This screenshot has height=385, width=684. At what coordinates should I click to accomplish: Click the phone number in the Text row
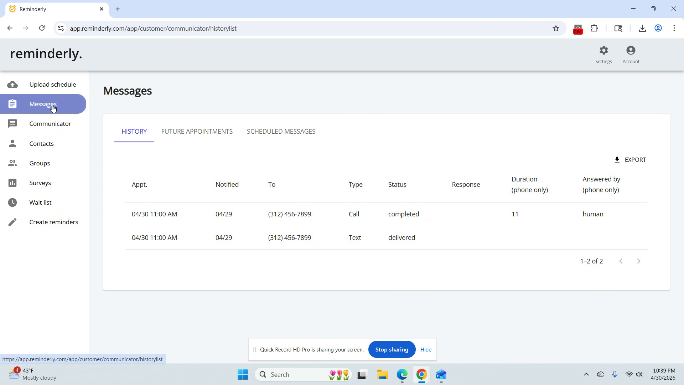click(x=290, y=238)
